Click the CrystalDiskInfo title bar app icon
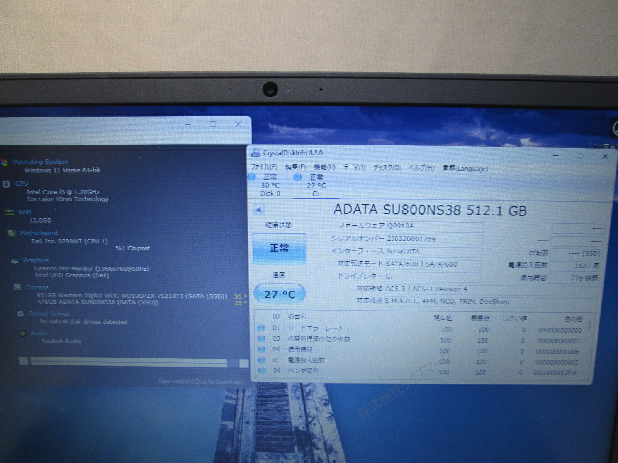This screenshot has width=618, height=463. (x=255, y=152)
